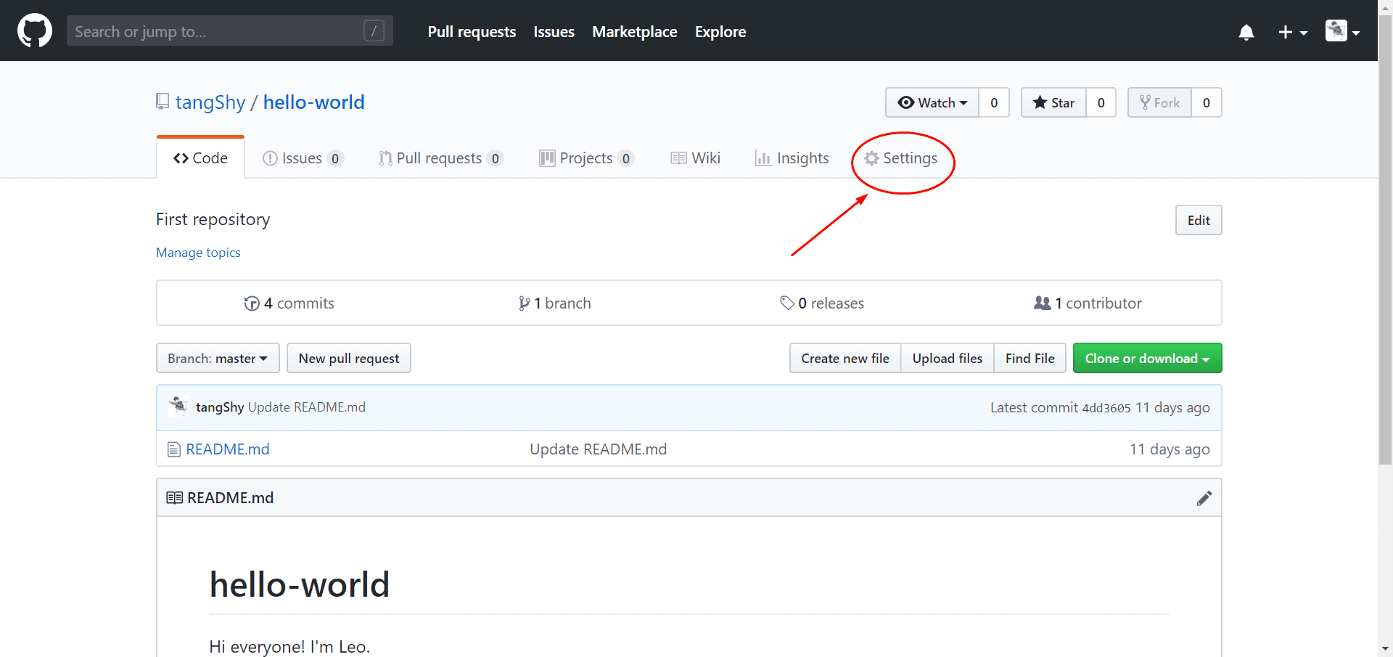Click the Watch count number
1393x657 pixels.
[994, 102]
